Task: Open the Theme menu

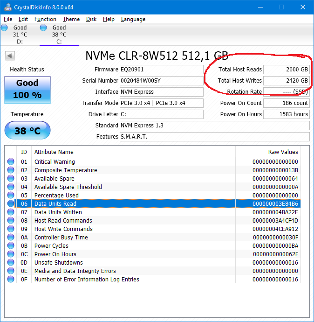Action: 71,19
